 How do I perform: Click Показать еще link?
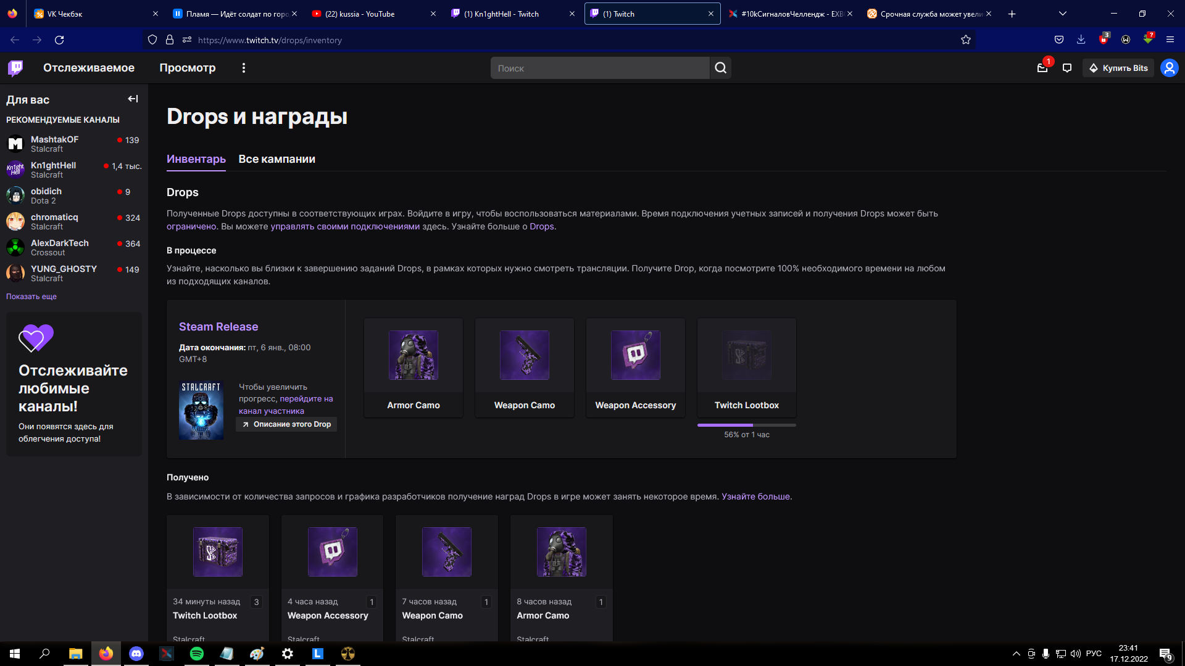click(x=31, y=297)
